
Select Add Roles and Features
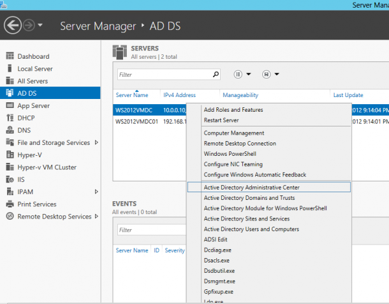(269, 110)
